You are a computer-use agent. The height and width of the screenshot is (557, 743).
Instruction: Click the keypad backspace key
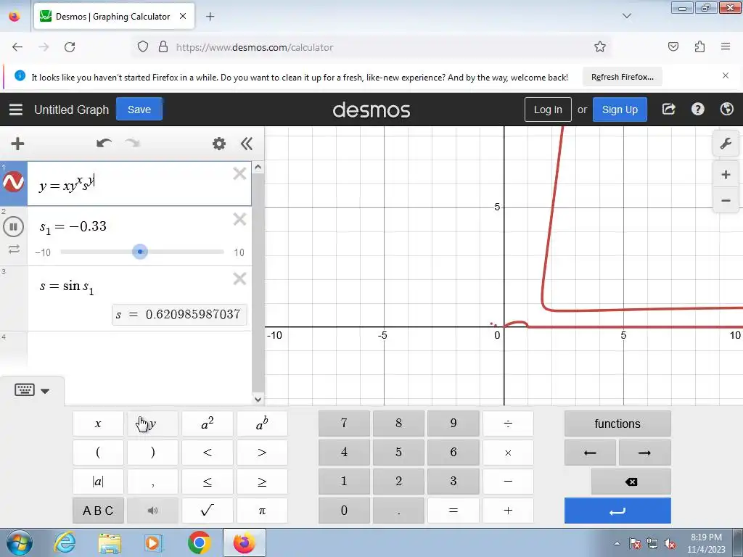[x=631, y=482]
